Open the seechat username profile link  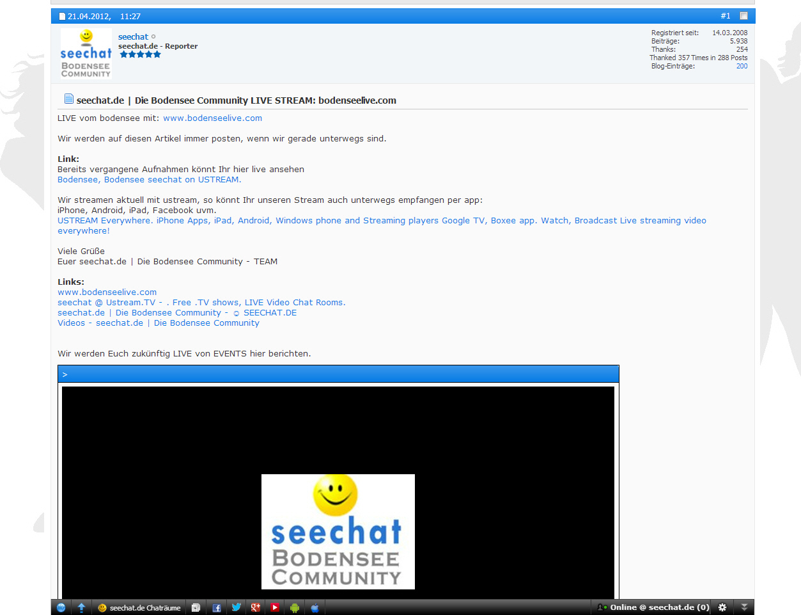click(x=133, y=37)
